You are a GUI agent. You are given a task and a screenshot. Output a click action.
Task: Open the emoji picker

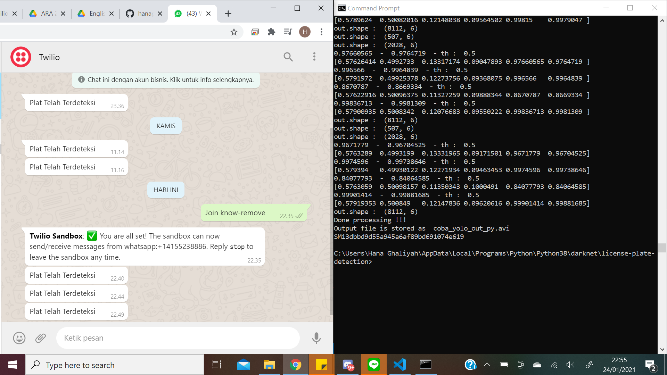(19, 338)
